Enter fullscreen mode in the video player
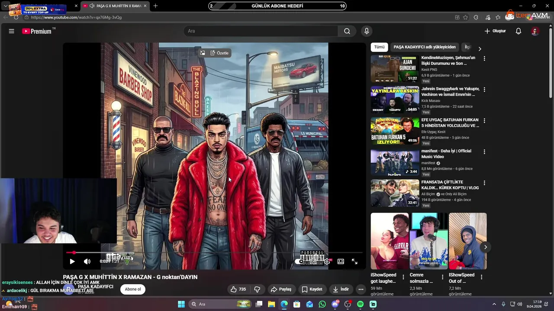 point(354,261)
